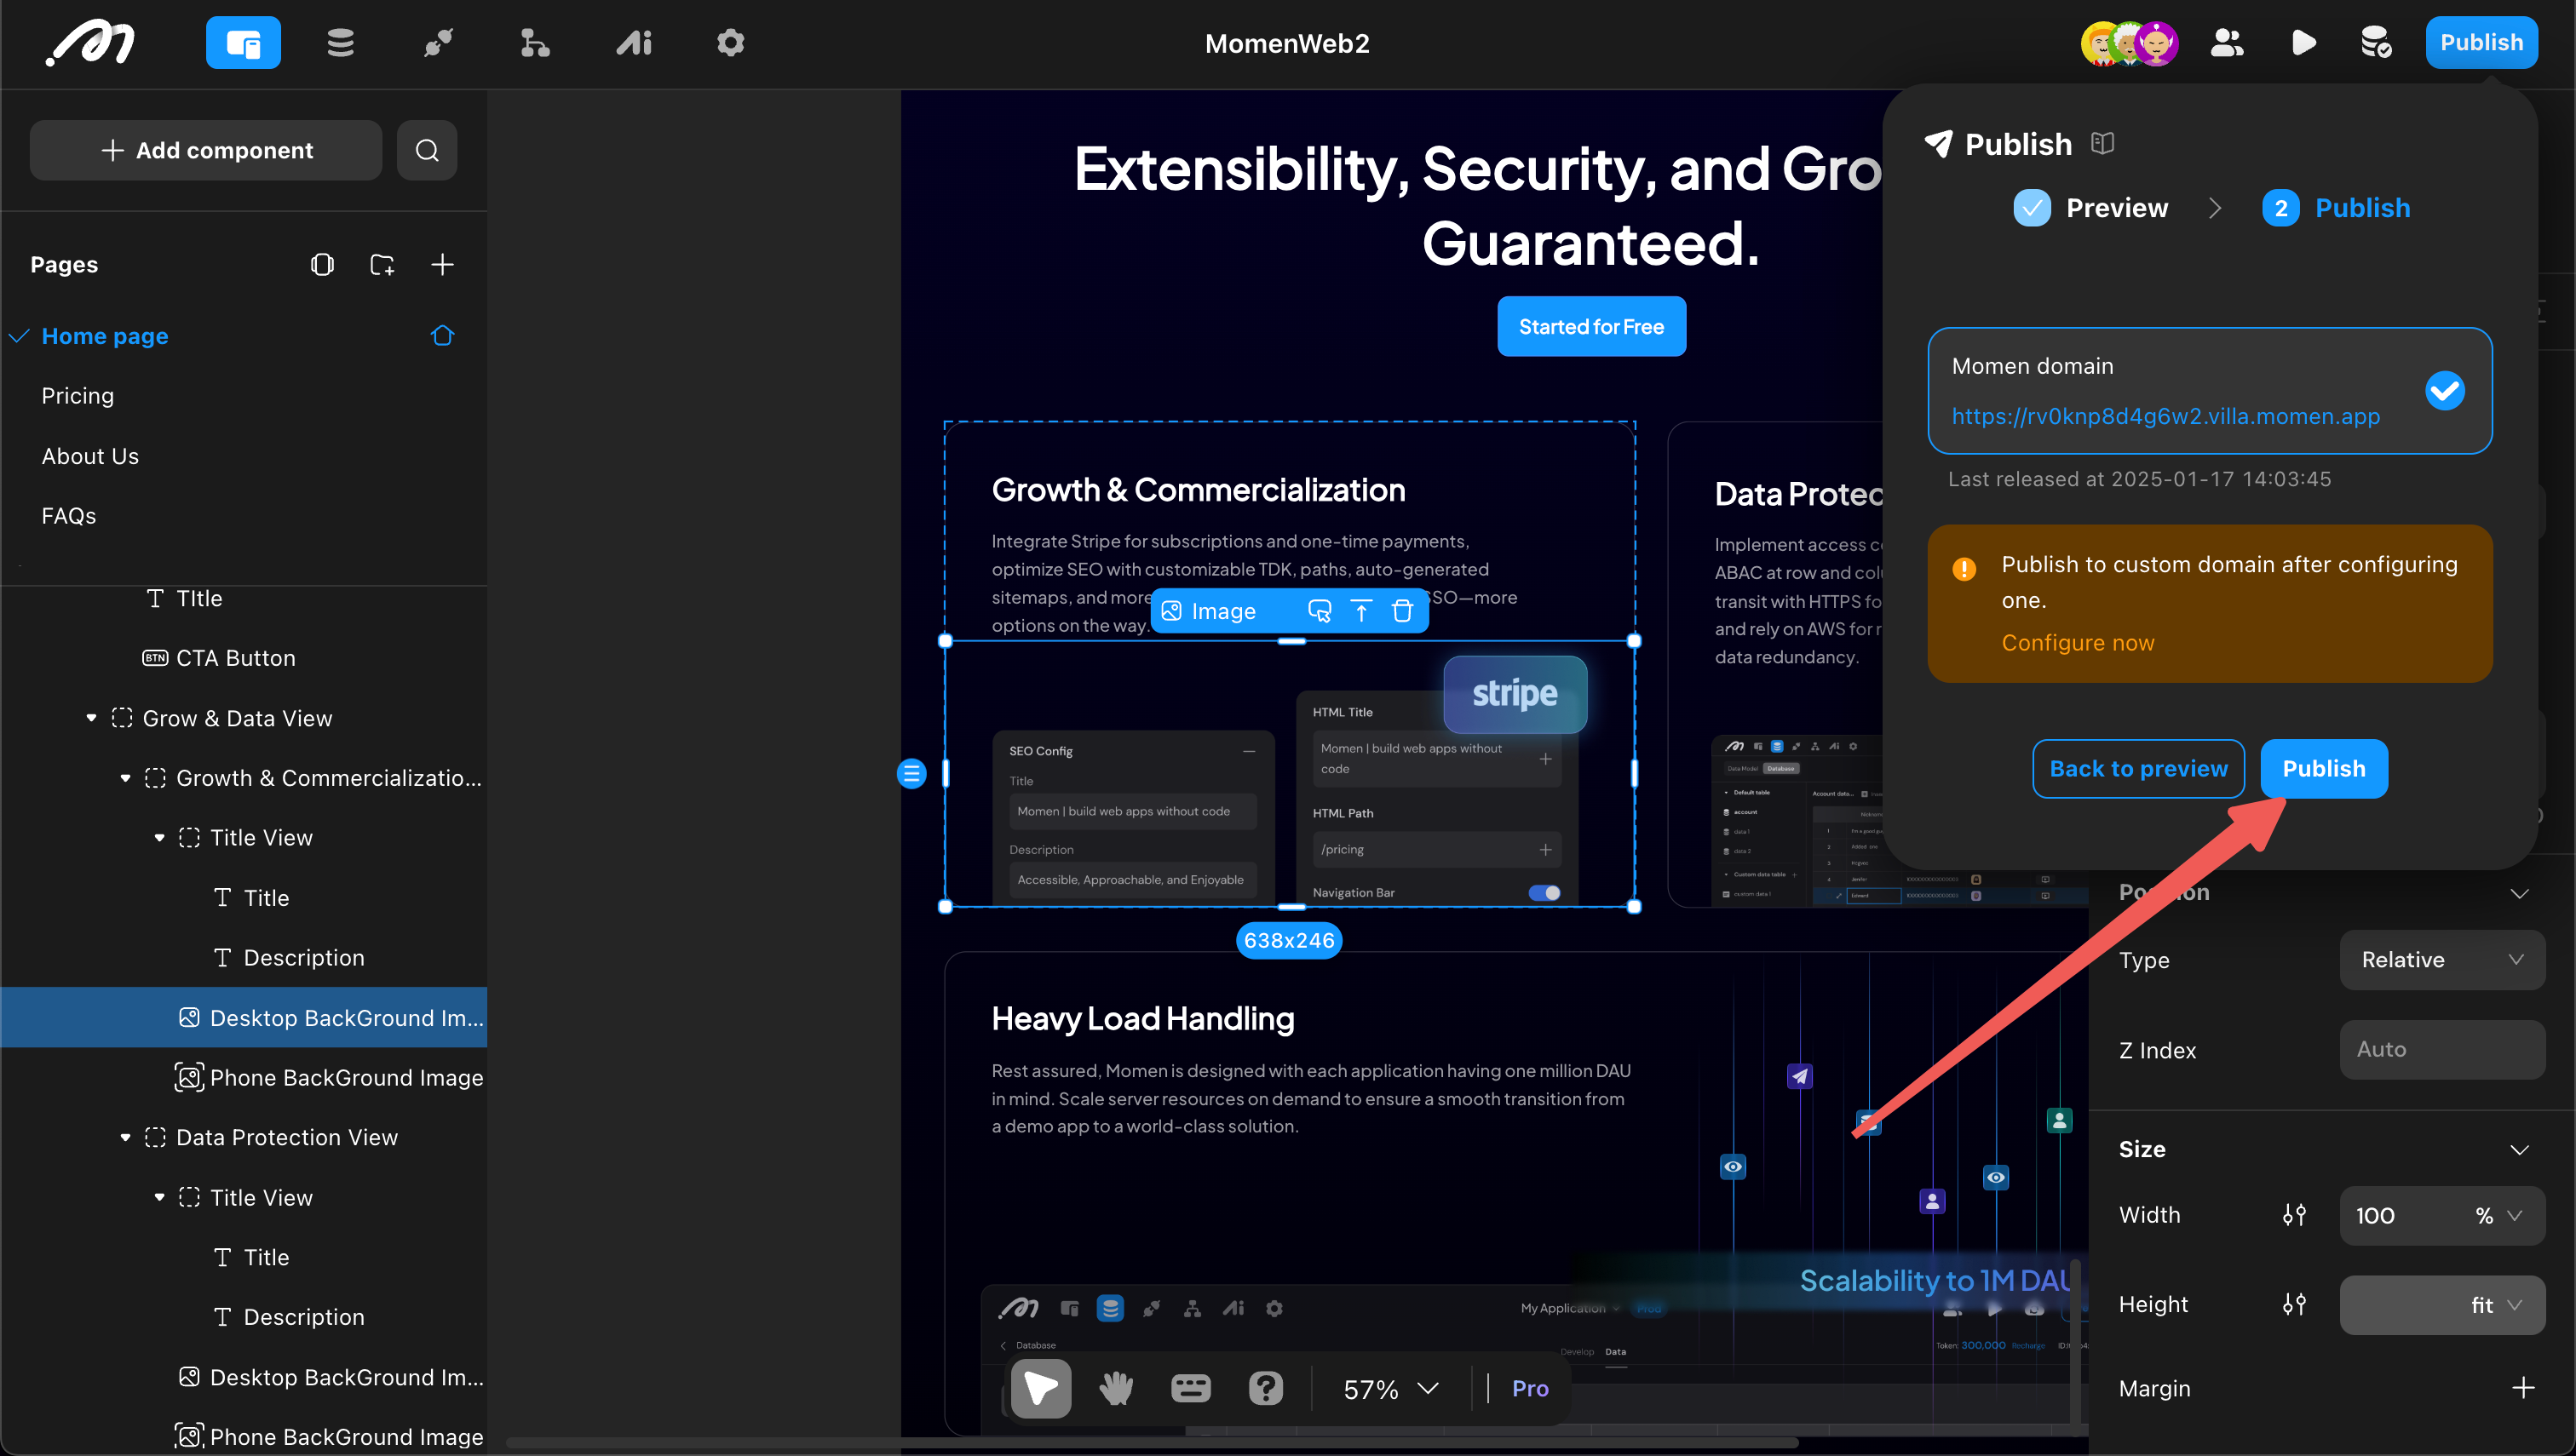Click the Configure now link
2576x1456 pixels.
pyautogui.click(x=2077, y=643)
